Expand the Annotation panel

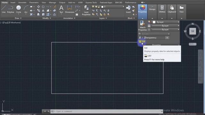pos(69,18)
